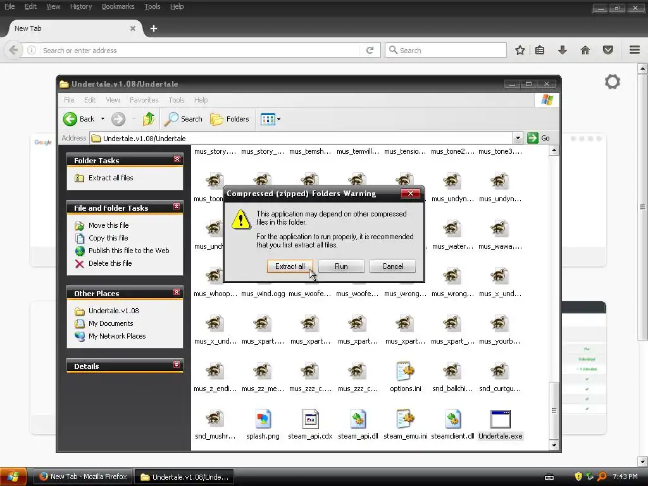Select the steam_api.dll file icon
Viewport: 648px width, 486px height.
[358, 419]
